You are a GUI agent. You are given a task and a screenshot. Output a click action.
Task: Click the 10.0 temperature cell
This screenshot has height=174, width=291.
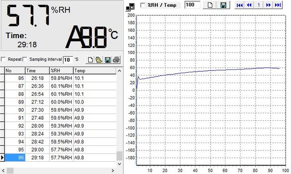(x=95, y=102)
